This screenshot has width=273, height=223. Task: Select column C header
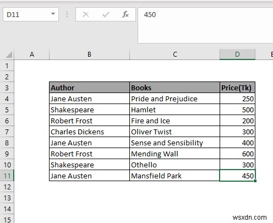coord(174,55)
